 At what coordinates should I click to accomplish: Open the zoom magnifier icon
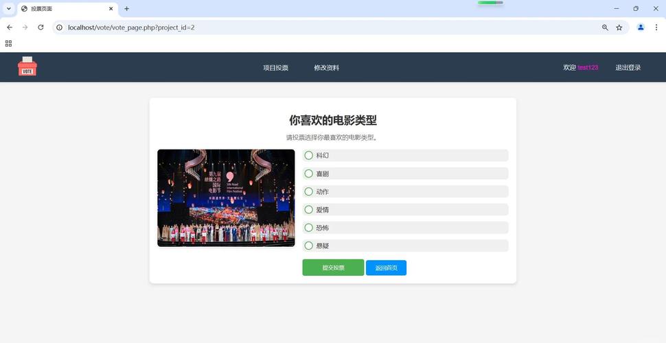606,27
